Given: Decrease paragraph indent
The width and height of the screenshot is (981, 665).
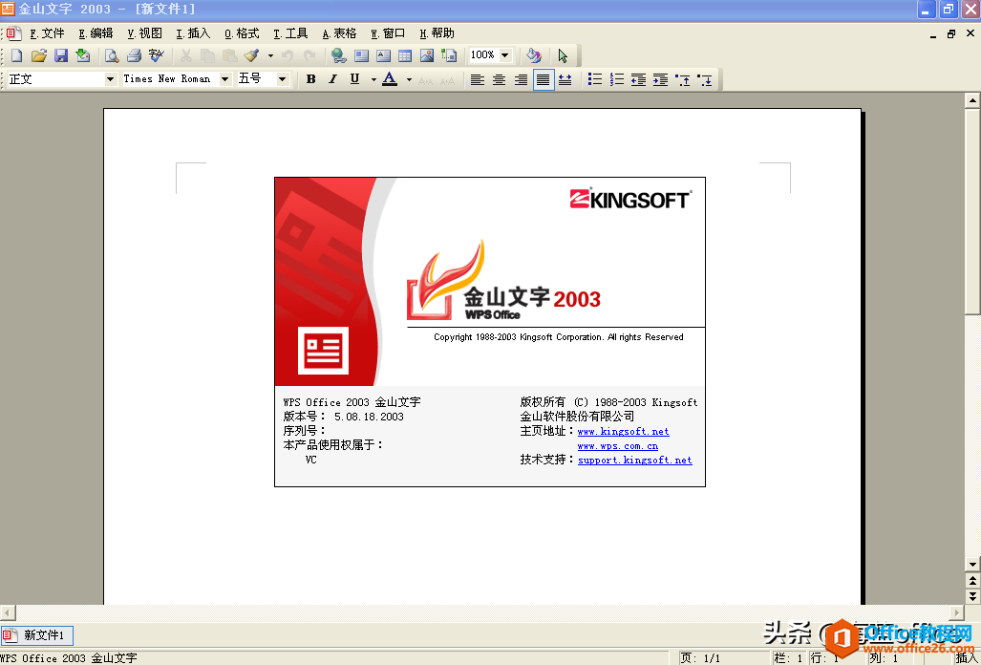Looking at the screenshot, I should pyautogui.click(x=638, y=79).
